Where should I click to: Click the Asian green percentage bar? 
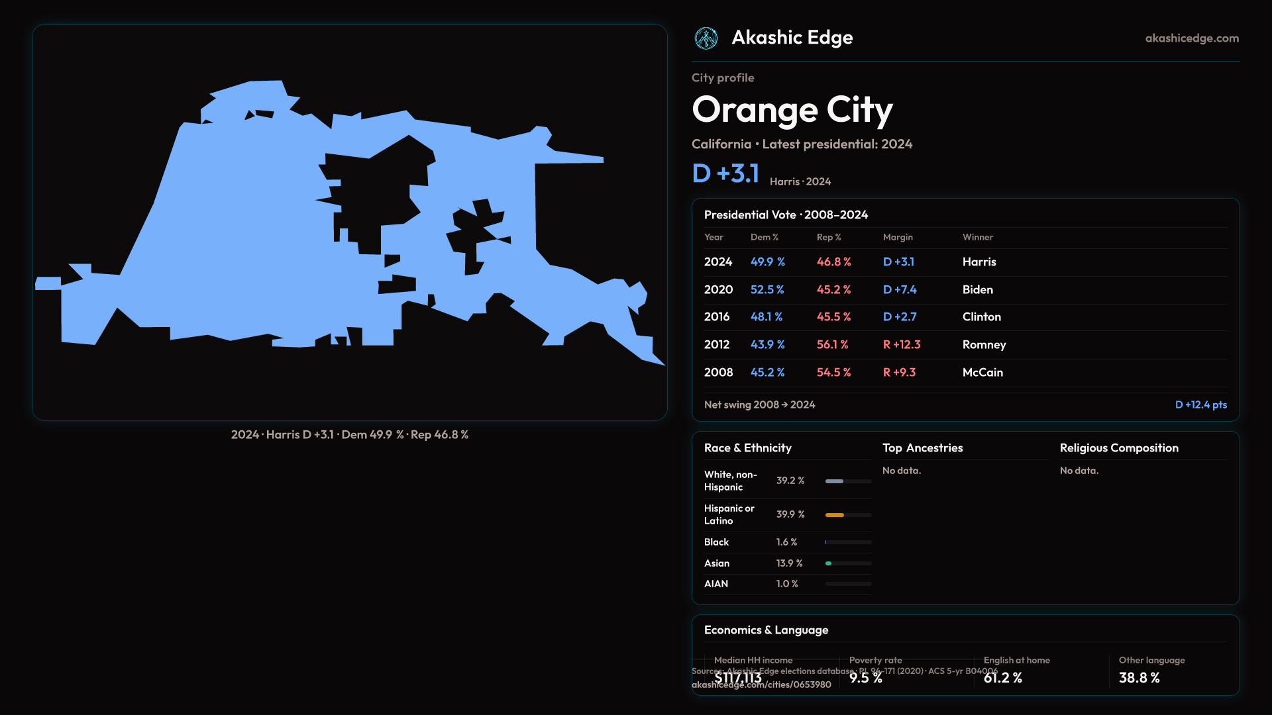(x=828, y=563)
